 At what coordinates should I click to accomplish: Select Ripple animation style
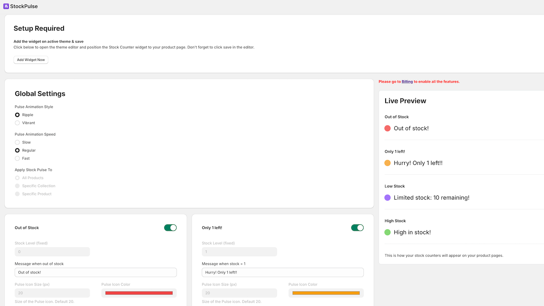click(17, 115)
